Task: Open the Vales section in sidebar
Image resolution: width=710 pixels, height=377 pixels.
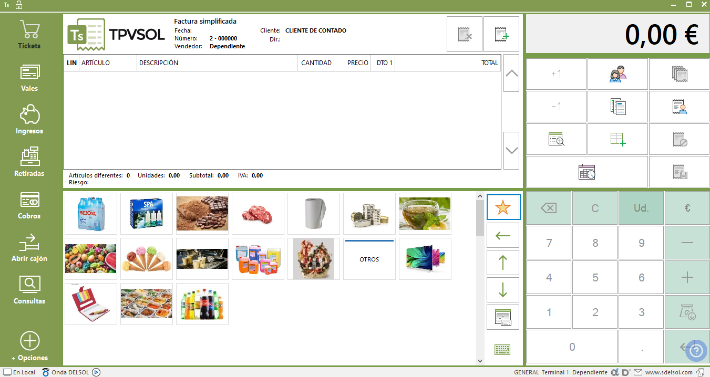Action: coord(29,78)
